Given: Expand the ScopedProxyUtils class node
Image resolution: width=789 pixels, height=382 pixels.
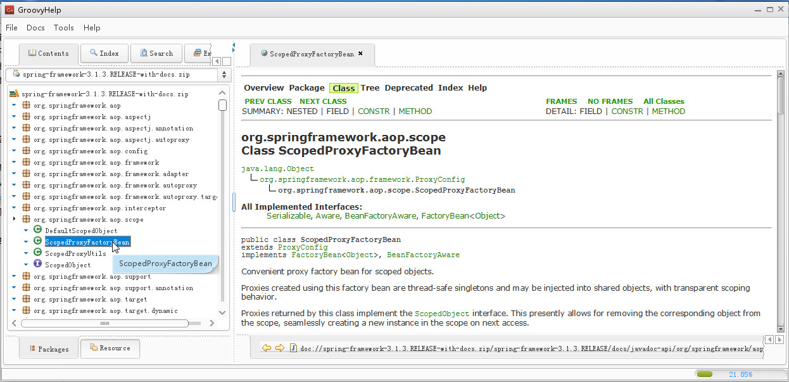Looking at the screenshot, I should coord(26,254).
